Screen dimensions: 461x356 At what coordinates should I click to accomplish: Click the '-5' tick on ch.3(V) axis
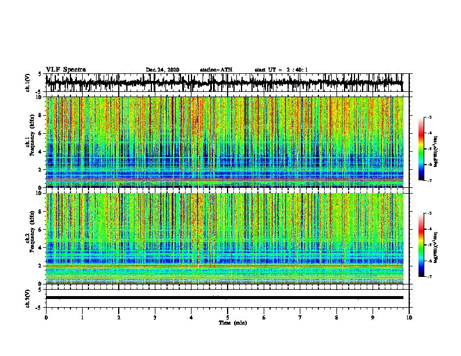[39, 308]
